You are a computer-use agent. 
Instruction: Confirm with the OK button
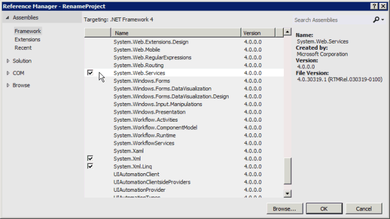click(x=324, y=209)
